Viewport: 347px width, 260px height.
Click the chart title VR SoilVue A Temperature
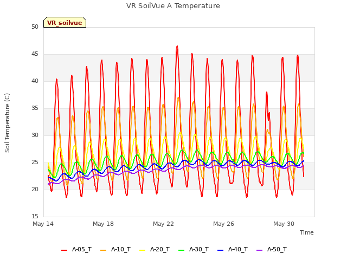pos(173,6)
